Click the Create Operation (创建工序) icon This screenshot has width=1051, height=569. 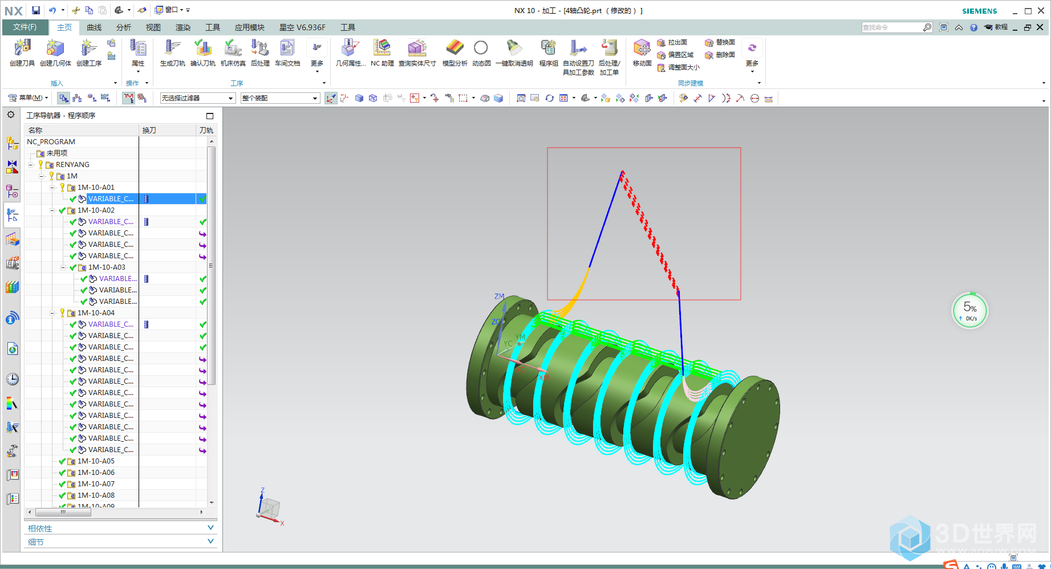[x=88, y=52]
